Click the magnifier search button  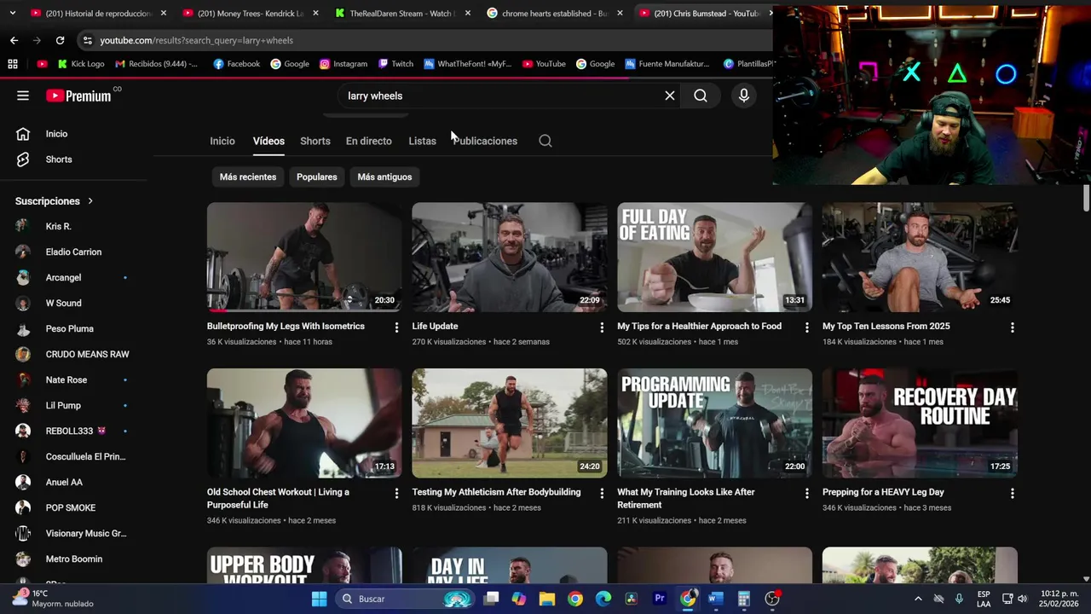tap(701, 96)
